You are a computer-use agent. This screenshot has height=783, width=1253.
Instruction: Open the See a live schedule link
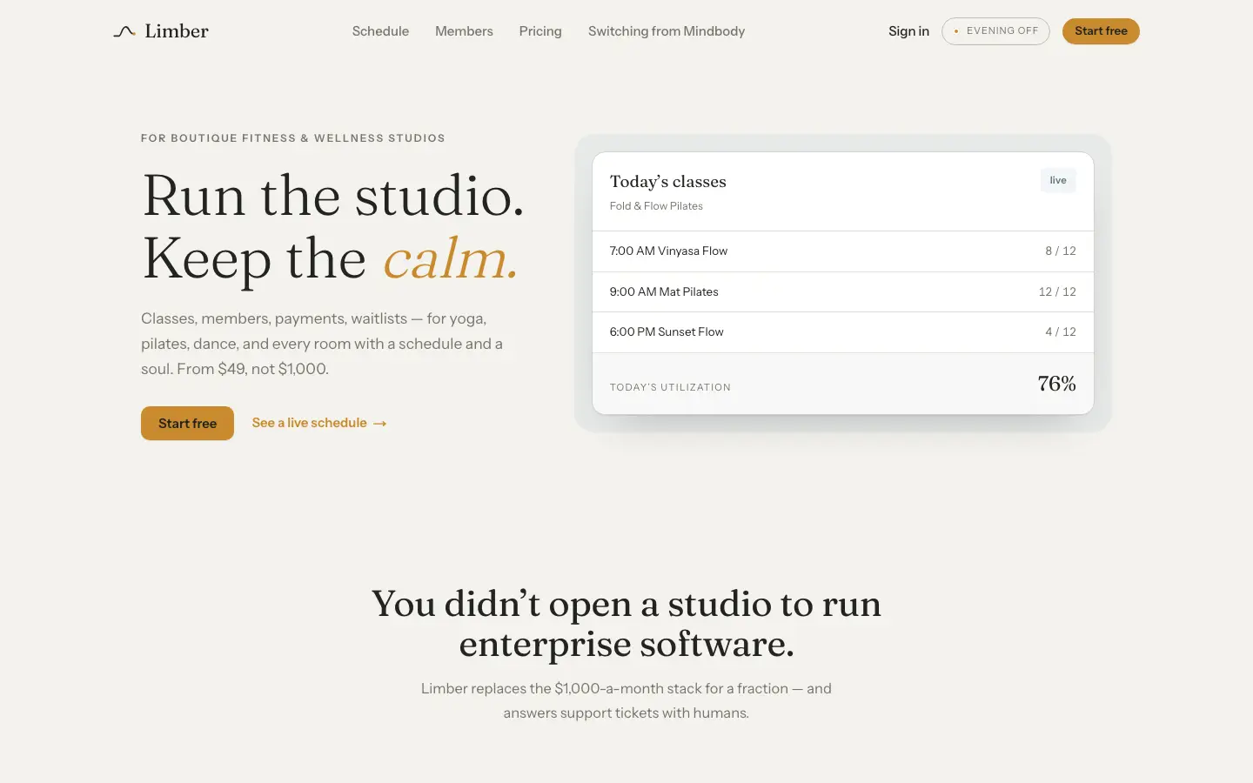(x=319, y=423)
